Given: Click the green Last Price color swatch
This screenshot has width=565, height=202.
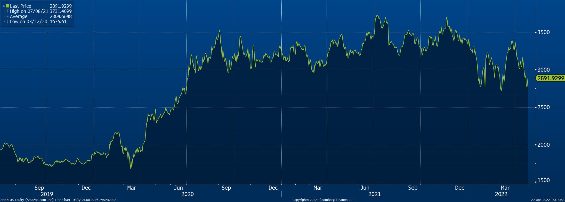Looking at the screenshot, I should (7, 6).
